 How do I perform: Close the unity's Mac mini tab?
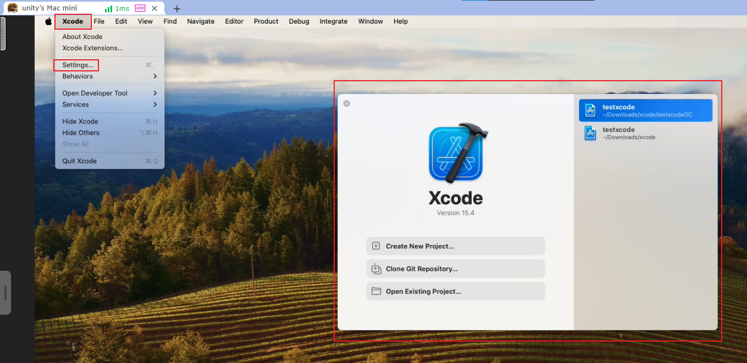154,9
